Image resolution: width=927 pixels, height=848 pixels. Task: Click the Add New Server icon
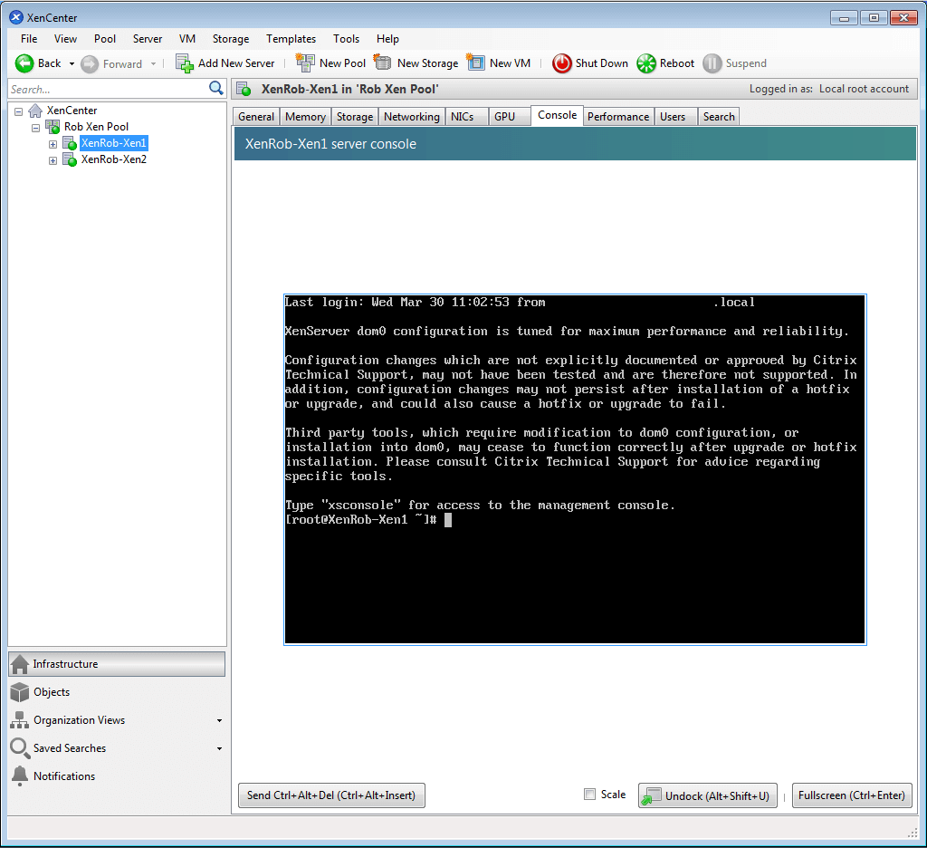point(185,63)
